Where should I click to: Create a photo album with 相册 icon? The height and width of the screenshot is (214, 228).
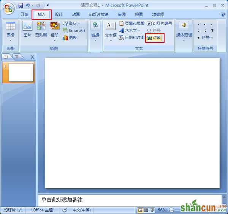click(x=55, y=26)
